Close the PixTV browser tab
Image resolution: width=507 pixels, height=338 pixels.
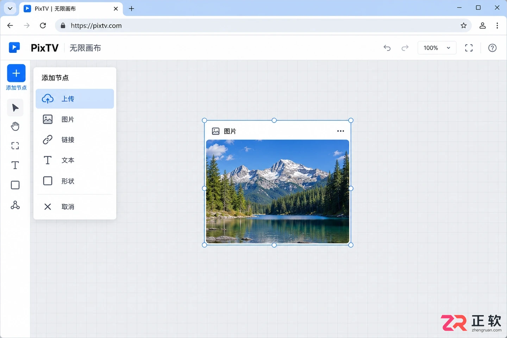tap(116, 9)
